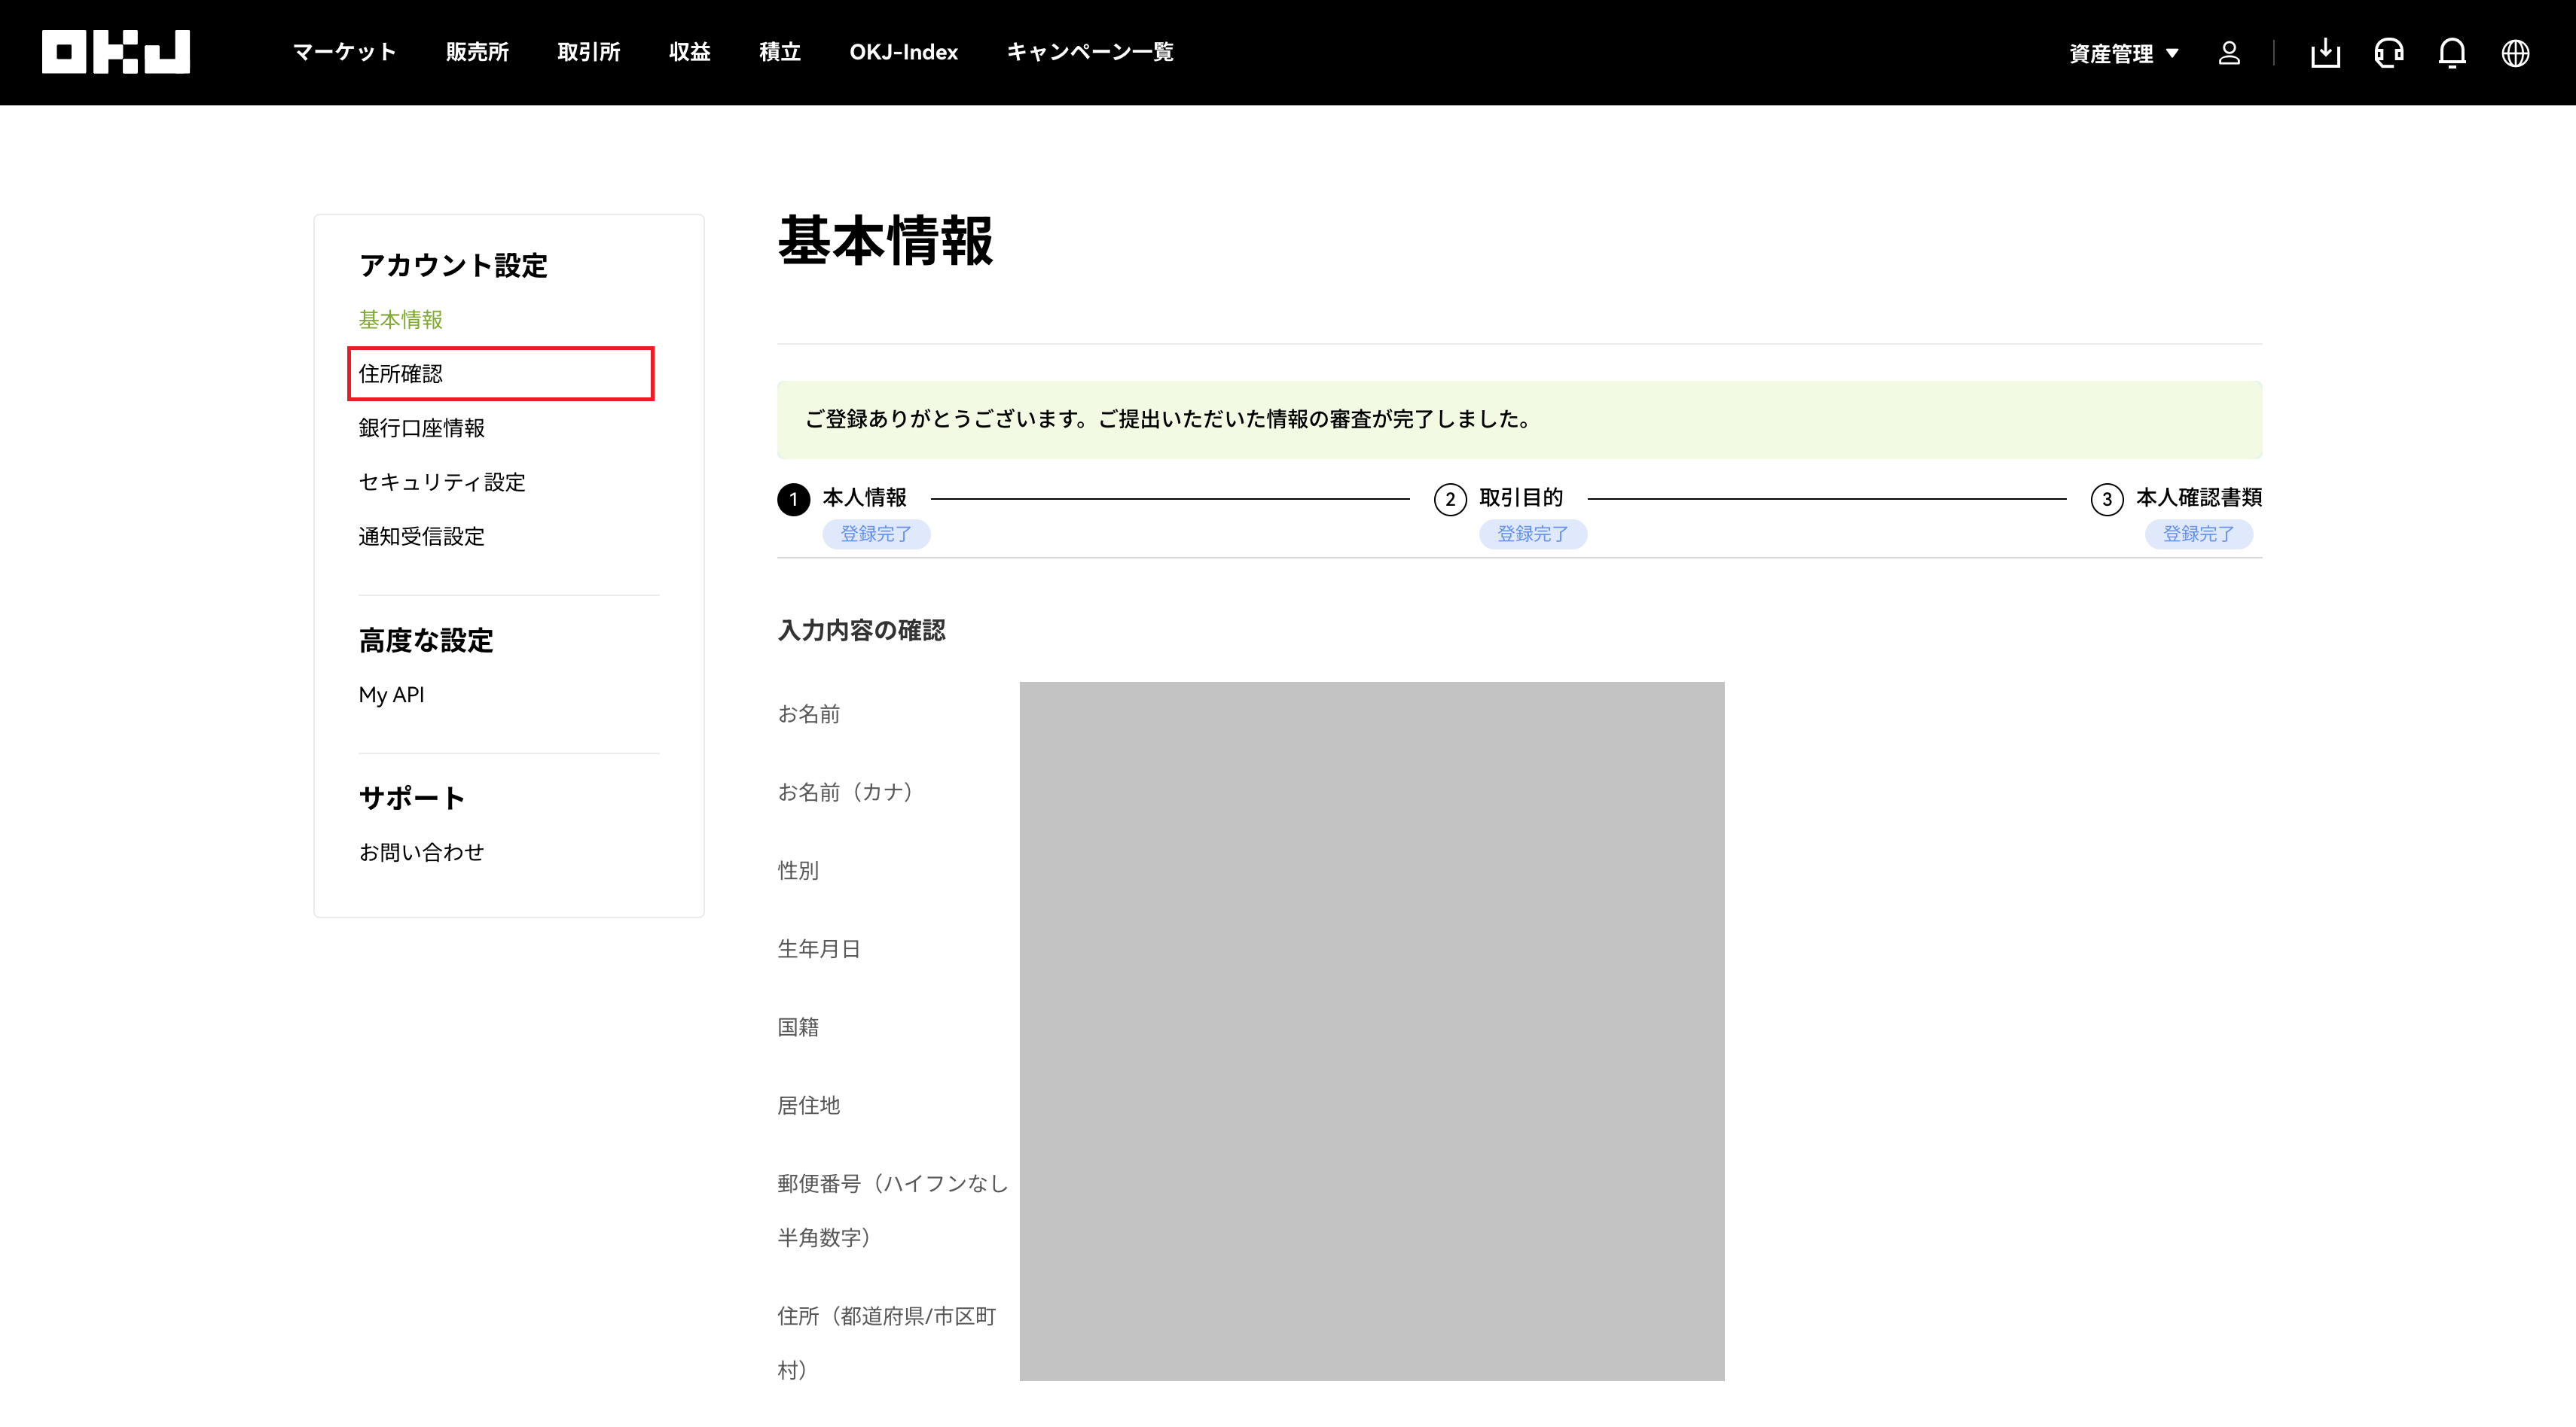Image resolution: width=2576 pixels, height=1427 pixels.
Task: Click the 登録完了 badge under 本人確認書類
Action: pyautogui.click(x=2199, y=534)
